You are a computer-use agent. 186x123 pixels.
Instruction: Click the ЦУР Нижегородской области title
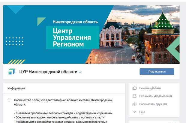(x=48, y=72)
